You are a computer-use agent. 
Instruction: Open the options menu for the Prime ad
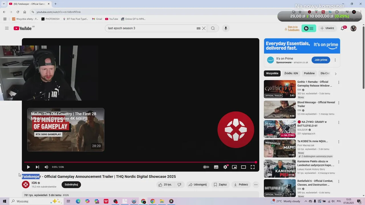tap(335, 60)
